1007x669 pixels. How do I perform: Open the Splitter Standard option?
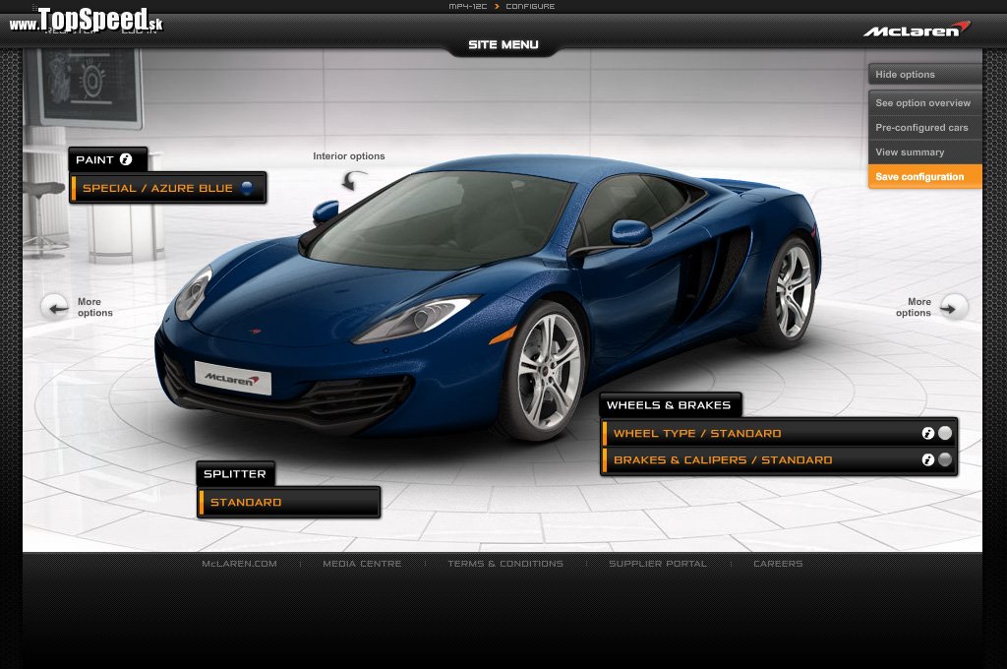(289, 502)
